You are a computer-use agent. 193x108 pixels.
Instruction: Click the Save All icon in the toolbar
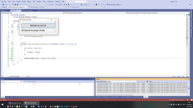tap(17, 4)
